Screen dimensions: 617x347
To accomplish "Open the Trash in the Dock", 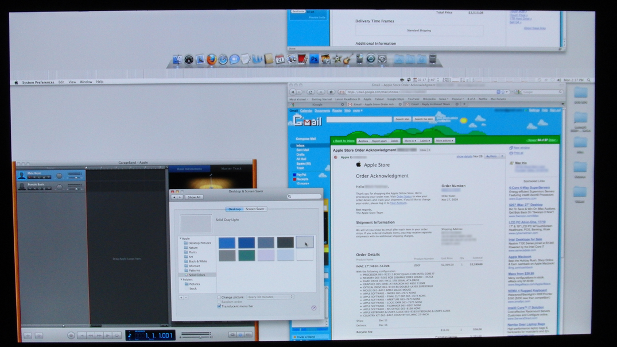I will 432,59.
